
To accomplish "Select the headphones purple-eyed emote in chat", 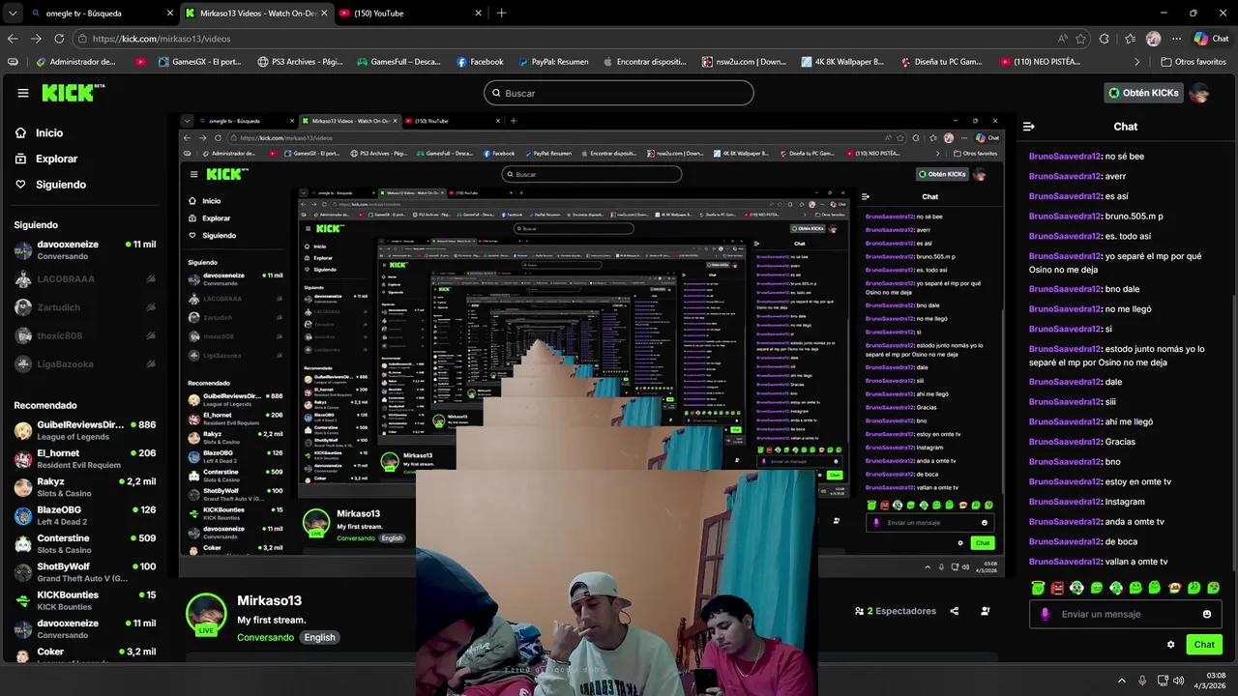I will coord(1076,588).
